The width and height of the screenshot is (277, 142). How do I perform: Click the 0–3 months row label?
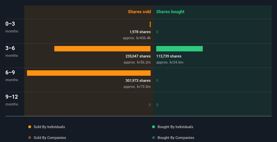click(12, 27)
